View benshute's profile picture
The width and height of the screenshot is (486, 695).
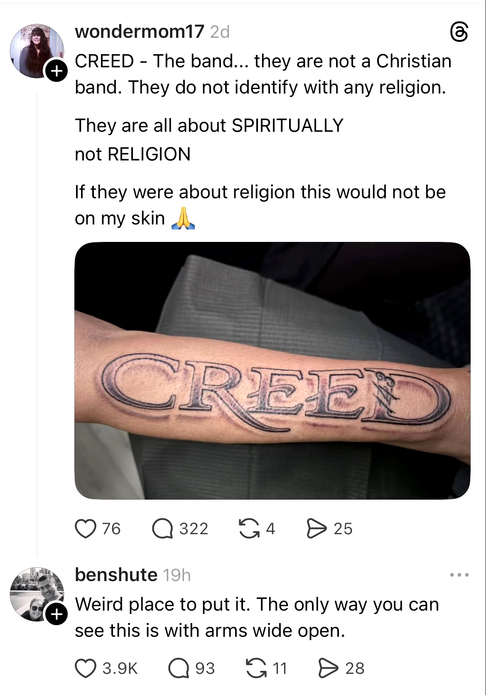37,594
